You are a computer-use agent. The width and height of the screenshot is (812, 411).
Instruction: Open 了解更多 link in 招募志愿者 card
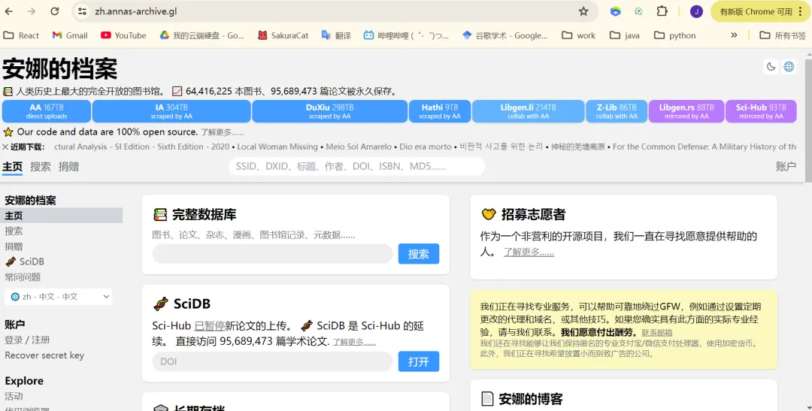529,252
